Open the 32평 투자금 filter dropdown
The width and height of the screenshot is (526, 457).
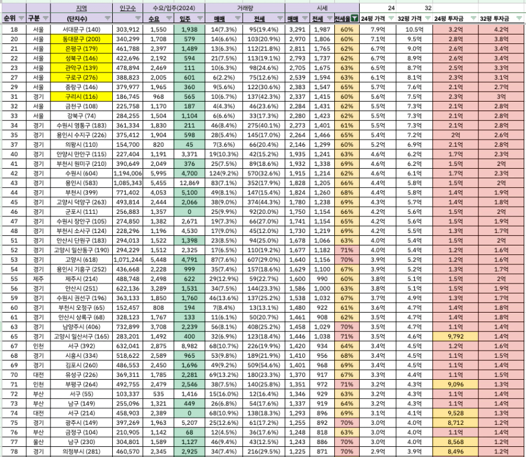[519, 18]
